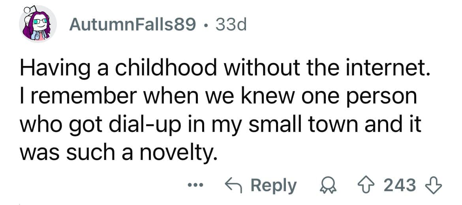Click the 33d comment timestamp
The height and width of the screenshot is (205, 462).
point(230,25)
